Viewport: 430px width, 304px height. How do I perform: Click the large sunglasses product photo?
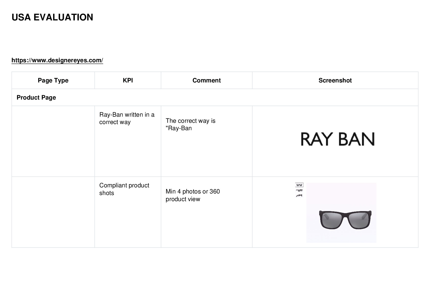tap(341, 213)
